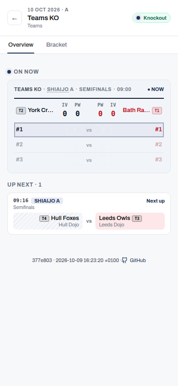
Task: Click the GitHub octocat icon
Action: pyautogui.click(x=125, y=260)
